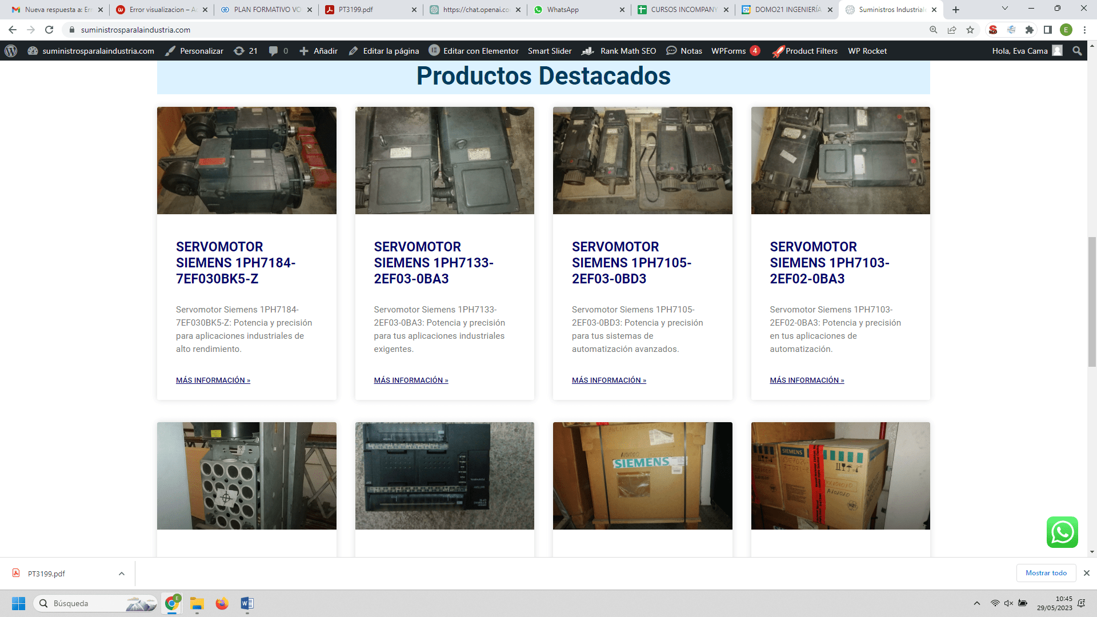Open Firefox from the taskbar
This screenshot has height=617, width=1097.
point(222,603)
